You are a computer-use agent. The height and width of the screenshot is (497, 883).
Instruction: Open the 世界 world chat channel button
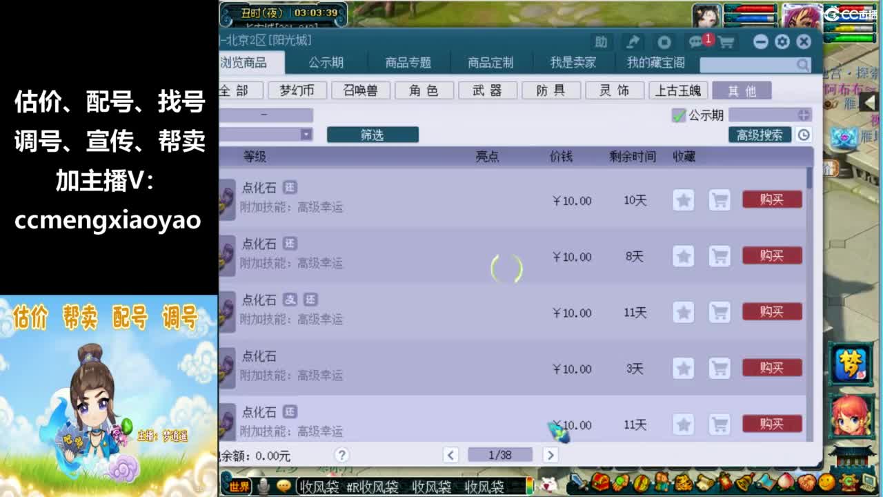coord(239,486)
